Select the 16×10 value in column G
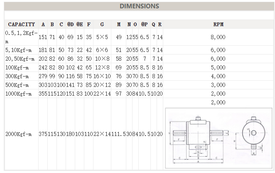The height and width of the screenshot is (173, 275). pos(102,76)
